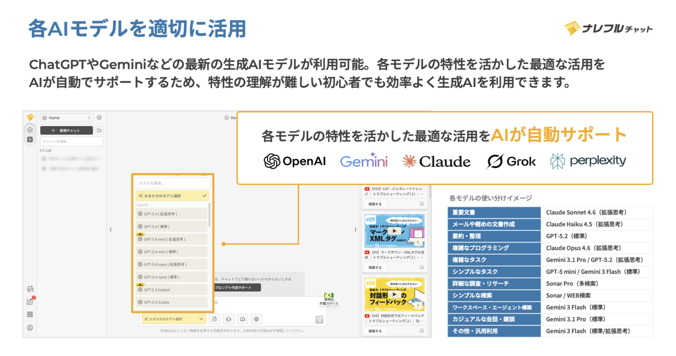Focus the モデルを検索 search field
This screenshot has height=356, width=676.
[173, 183]
